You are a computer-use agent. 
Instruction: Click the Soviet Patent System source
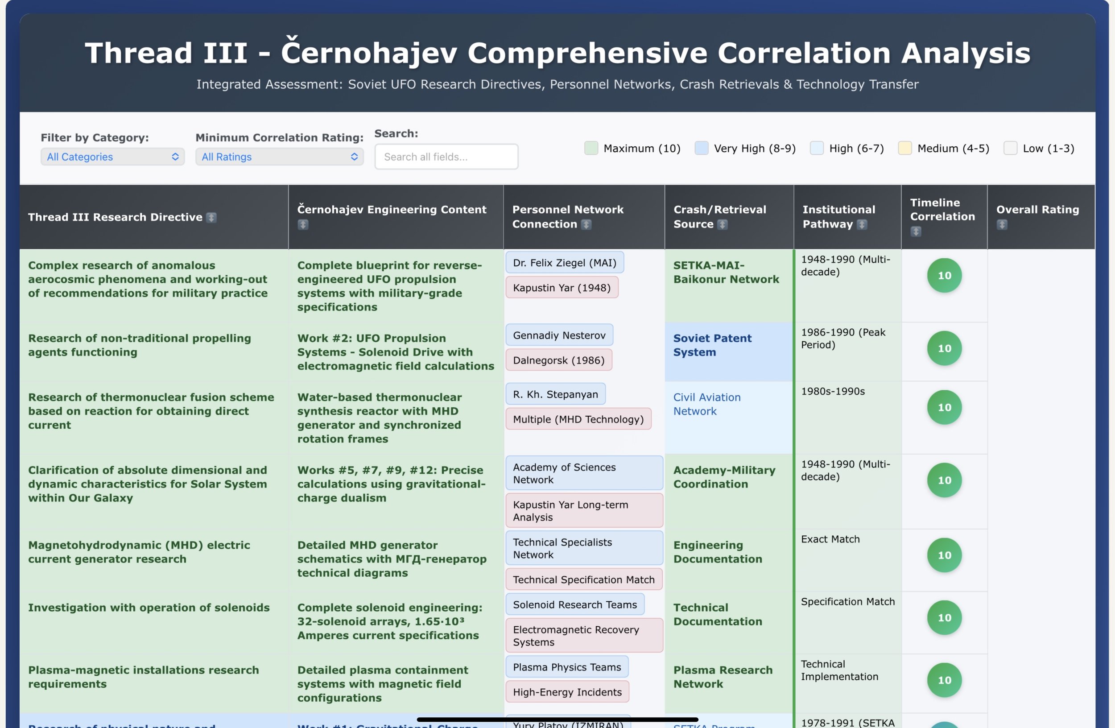pos(712,345)
